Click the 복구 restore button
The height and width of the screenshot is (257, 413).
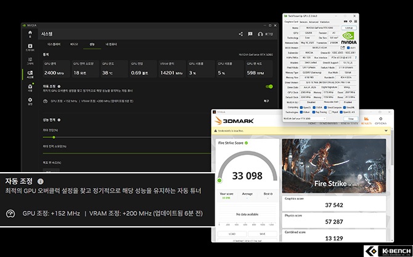point(266,101)
